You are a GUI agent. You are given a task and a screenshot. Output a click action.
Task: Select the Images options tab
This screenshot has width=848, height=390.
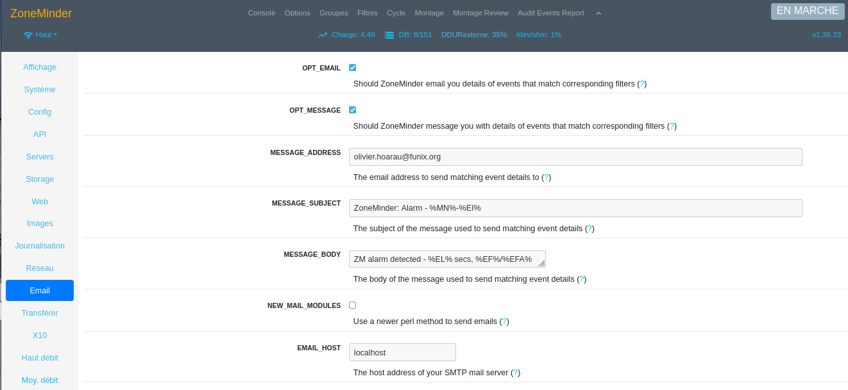[x=40, y=223]
